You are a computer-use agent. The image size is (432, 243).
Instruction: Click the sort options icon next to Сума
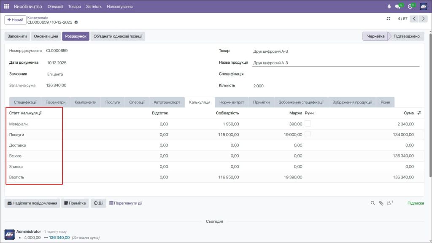[419, 113]
